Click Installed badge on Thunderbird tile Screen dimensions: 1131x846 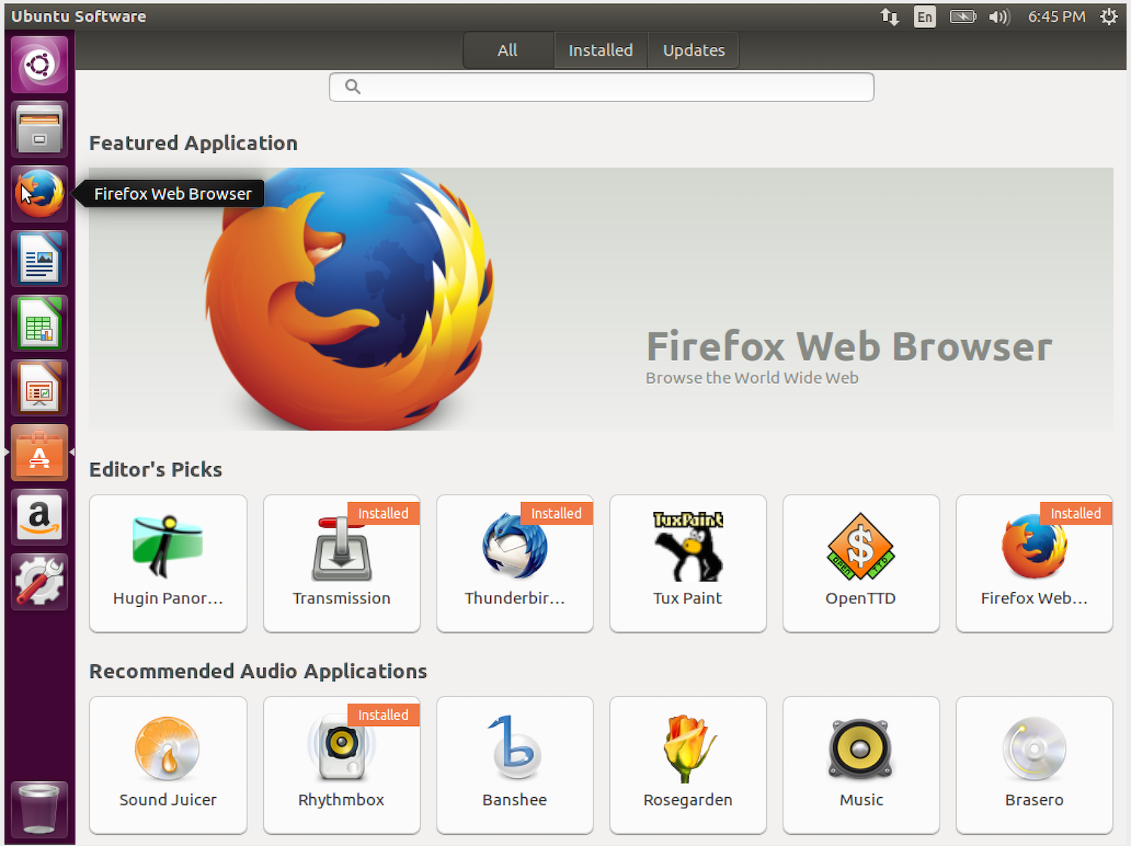point(556,513)
